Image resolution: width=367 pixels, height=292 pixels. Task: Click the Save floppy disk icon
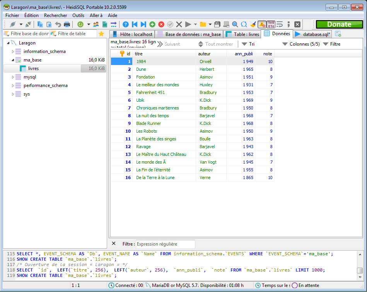pos(217,24)
